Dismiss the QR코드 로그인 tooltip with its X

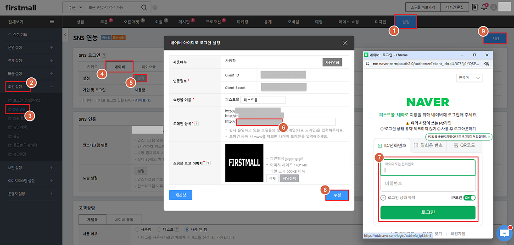click(x=489, y=136)
